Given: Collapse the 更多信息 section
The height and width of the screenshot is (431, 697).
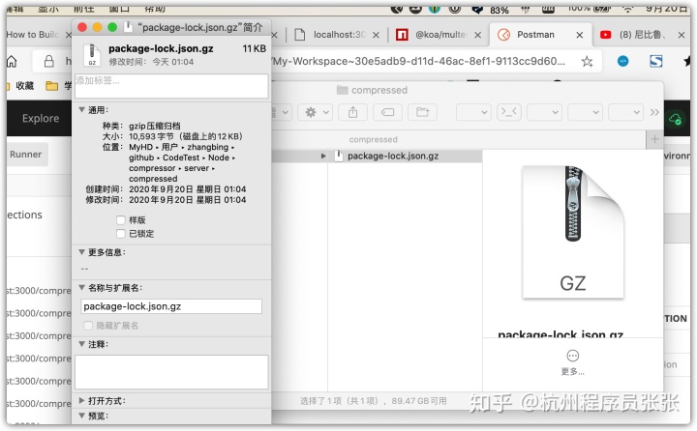Looking at the screenshot, I should [81, 252].
